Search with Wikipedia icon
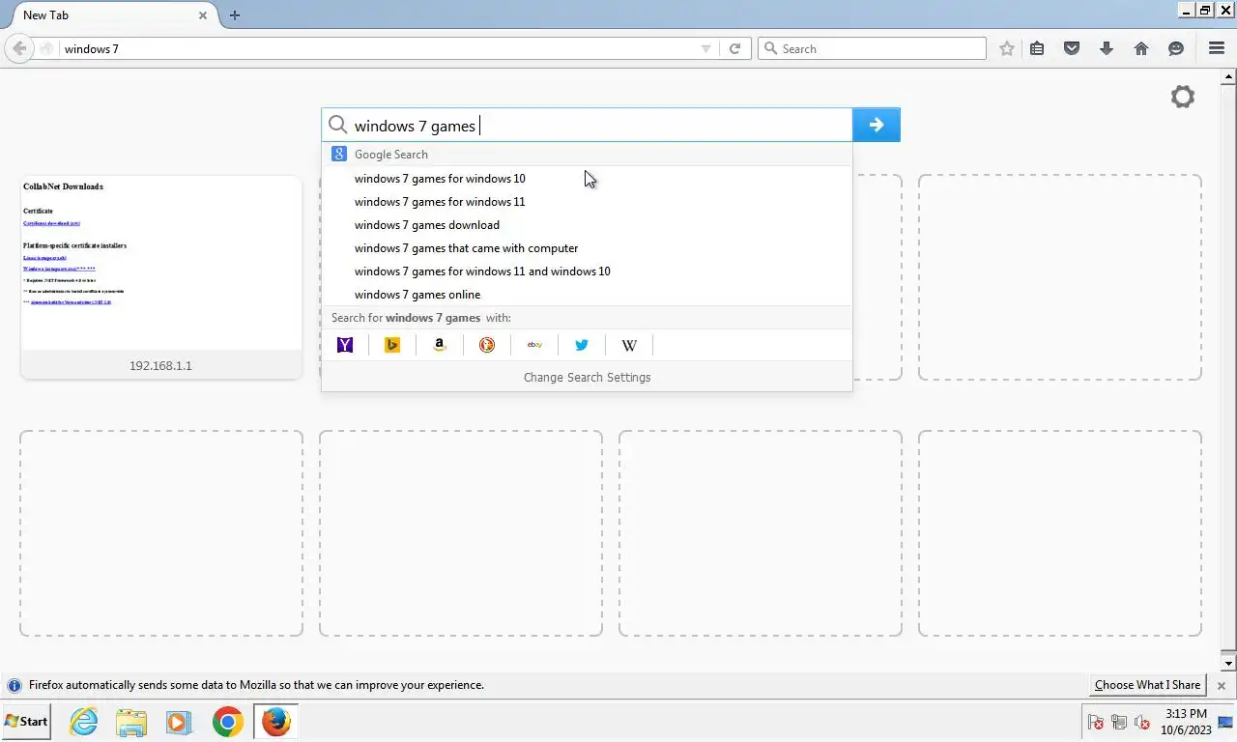 pos(629,345)
